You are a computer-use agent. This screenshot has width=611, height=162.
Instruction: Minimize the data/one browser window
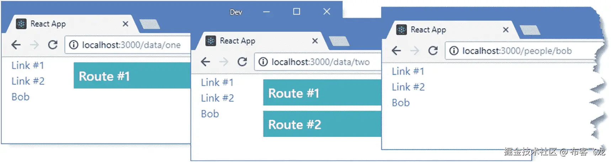click(x=266, y=12)
